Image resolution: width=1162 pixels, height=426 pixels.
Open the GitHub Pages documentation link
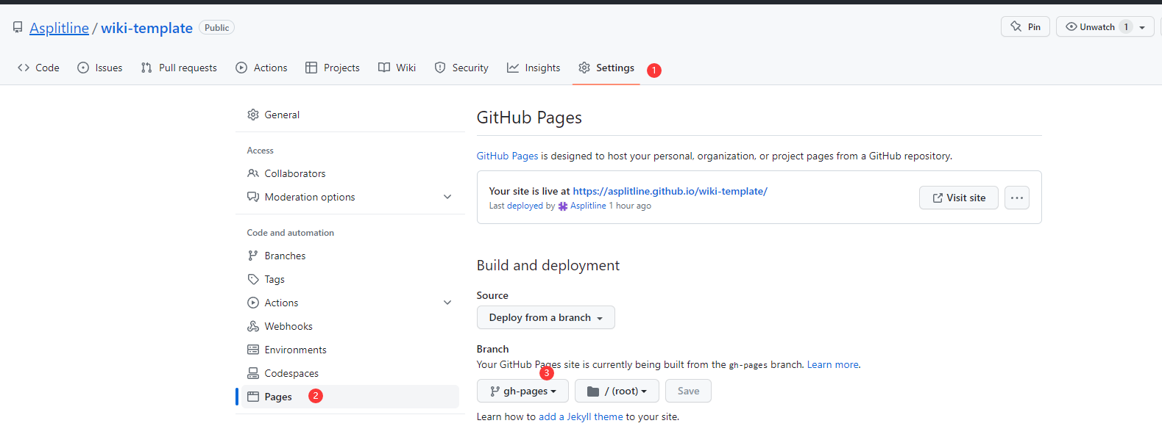[507, 156]
